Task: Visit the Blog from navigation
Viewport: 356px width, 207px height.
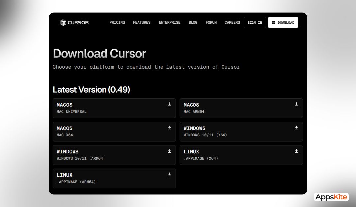Action: click(x=193, y=22)
